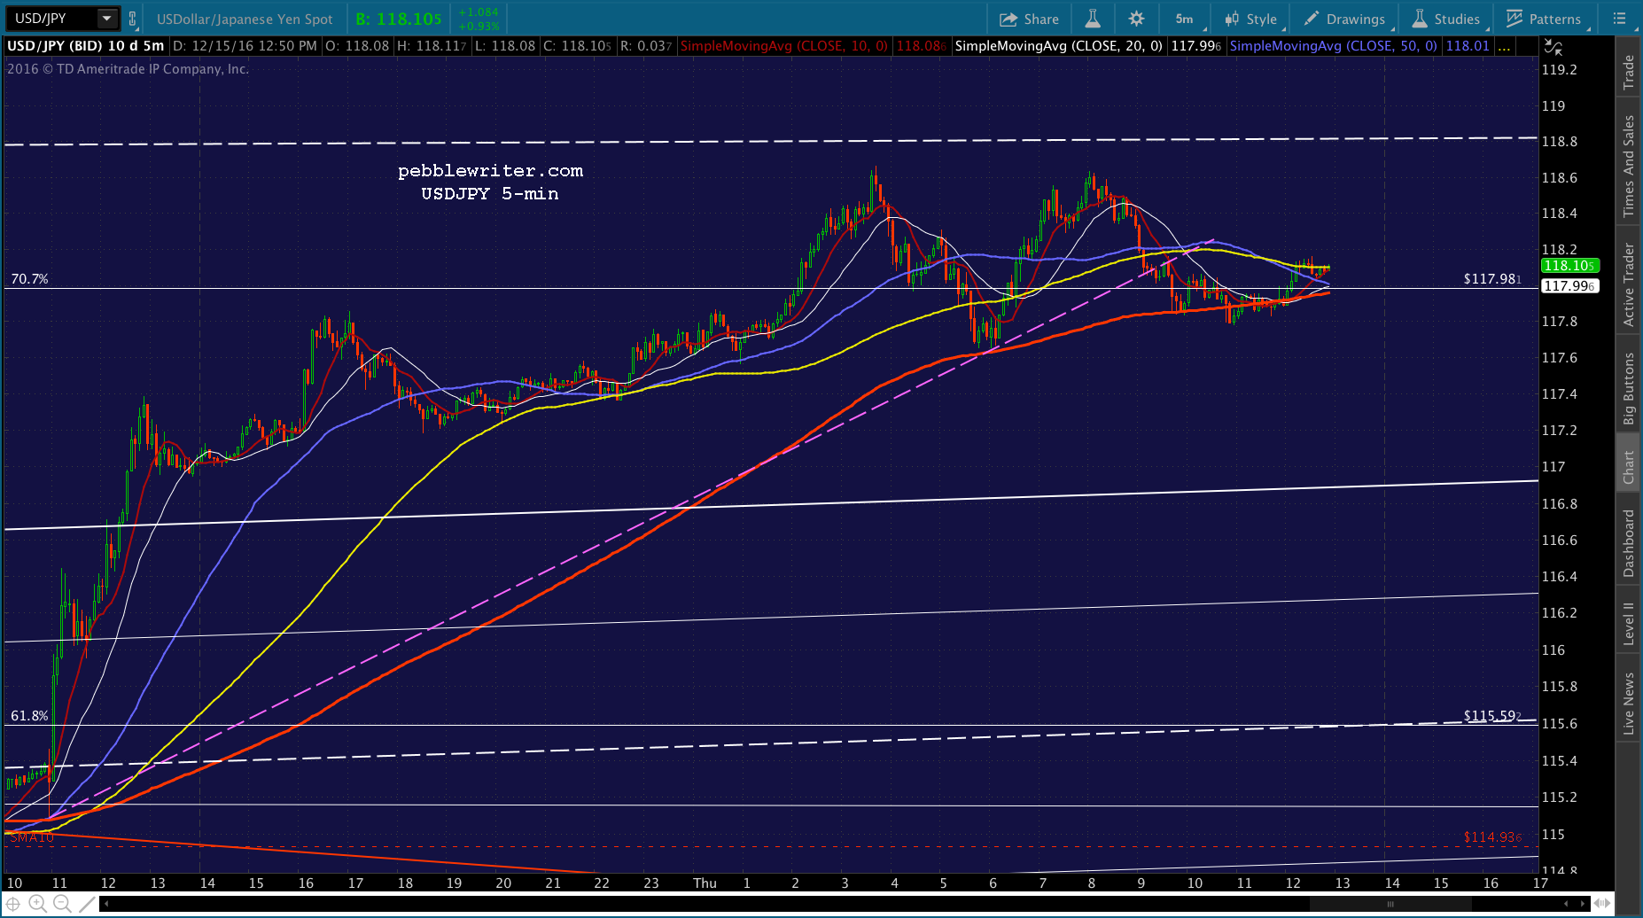Switch to the Trade side tab
Viewport: 1643px width, 918px height.
pyautogui.click(x=1629, y=72)
